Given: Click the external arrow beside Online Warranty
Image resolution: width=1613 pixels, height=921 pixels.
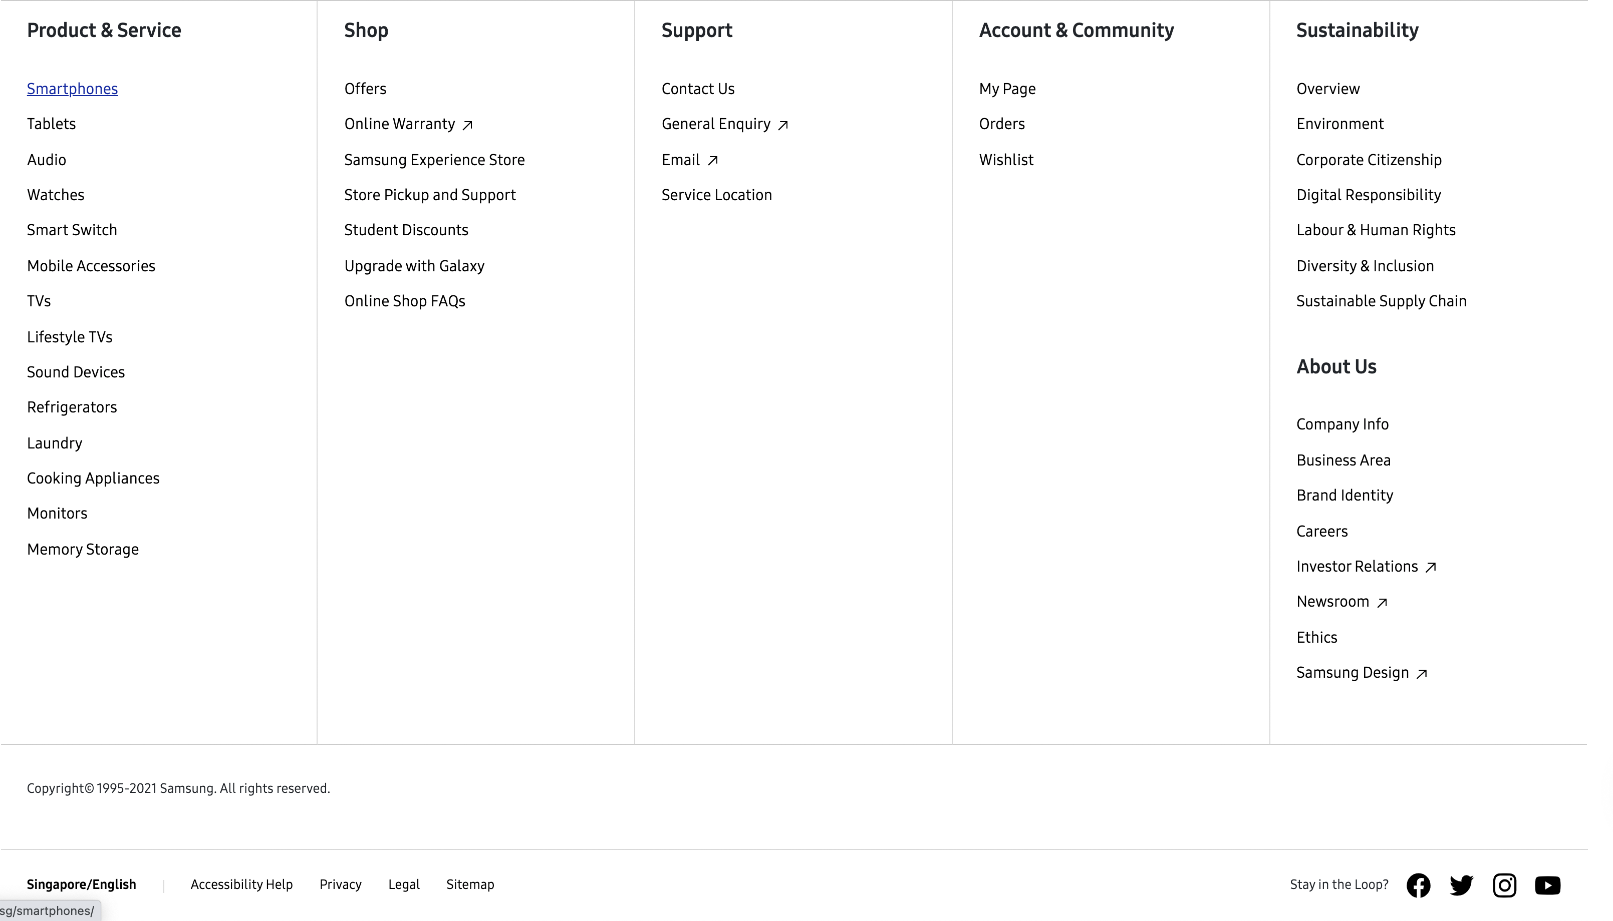Looking at the screenshot, I should [x=468, y=125].
